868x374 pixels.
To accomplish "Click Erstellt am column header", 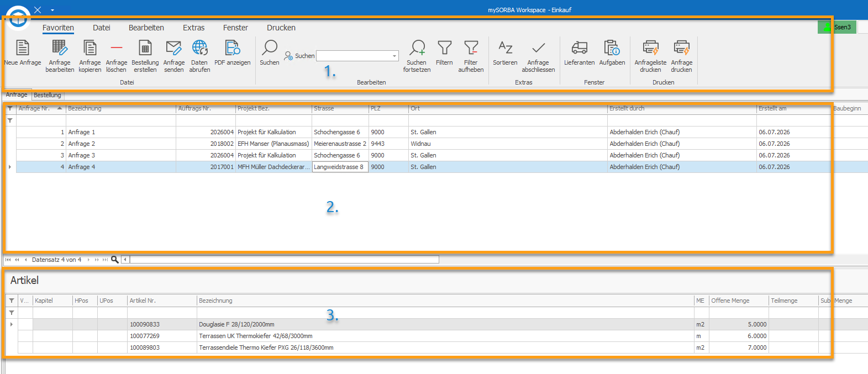I will click(793, 108).
